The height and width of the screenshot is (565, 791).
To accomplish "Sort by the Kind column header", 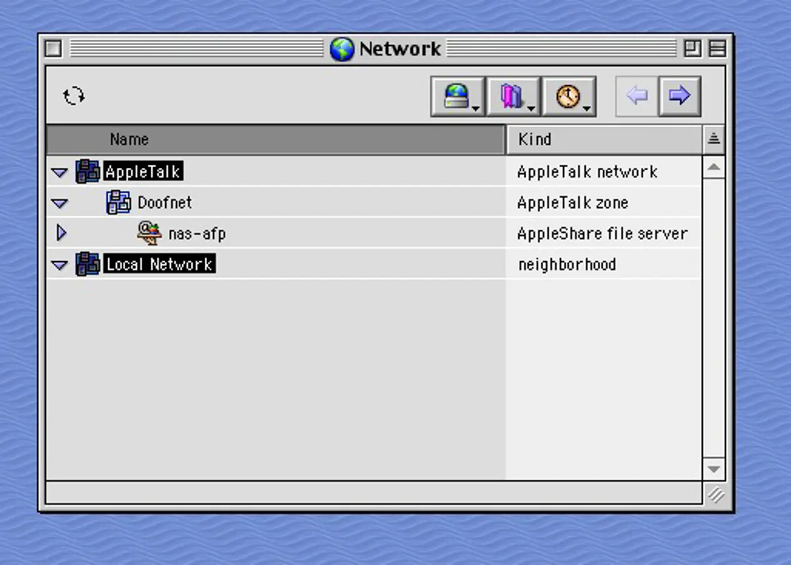I will pyautogui.click(x=603, y=139).
